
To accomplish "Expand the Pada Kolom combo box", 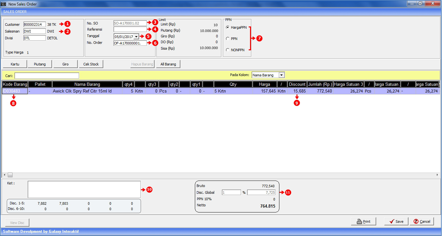I will click(x=281, y=75).
